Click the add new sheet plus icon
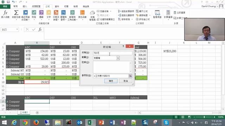The width and height of the screenshot is (225, 126). [x=37, y=113]
